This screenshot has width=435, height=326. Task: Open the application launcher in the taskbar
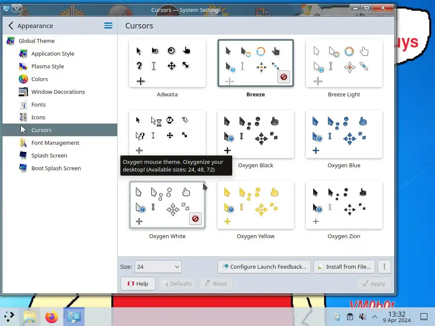tap(9, 316)
